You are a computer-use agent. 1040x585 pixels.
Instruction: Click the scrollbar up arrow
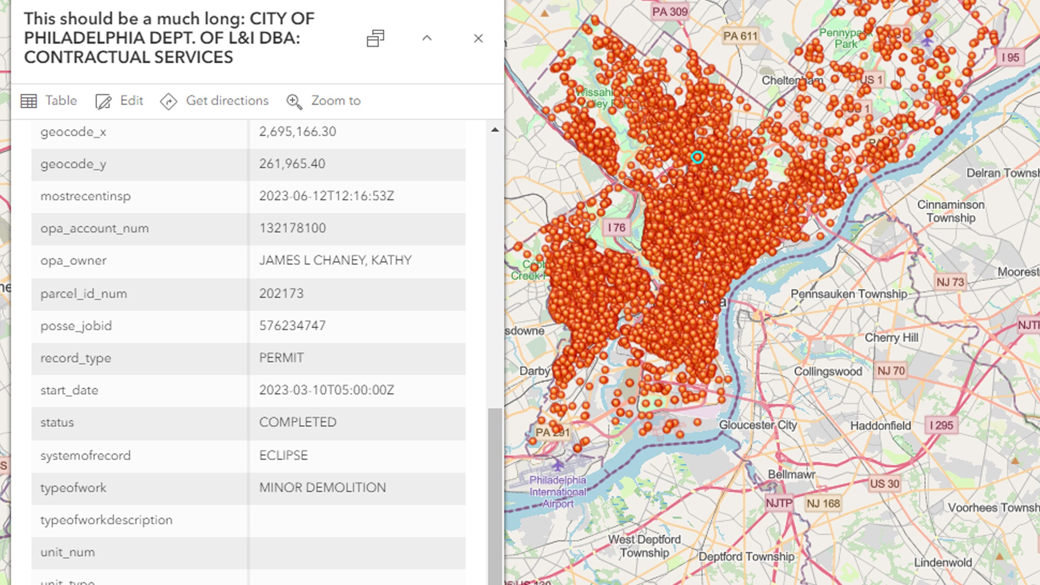(x=495, y=130)
